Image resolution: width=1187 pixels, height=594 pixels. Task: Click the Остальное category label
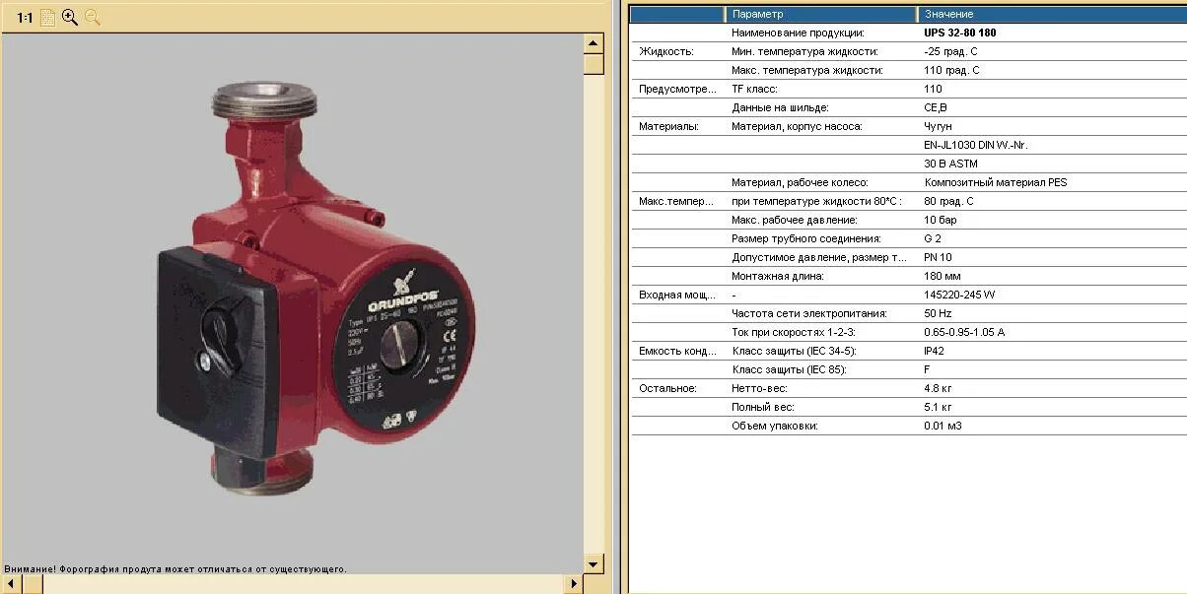pyautogui.click(x=667, y=388)
